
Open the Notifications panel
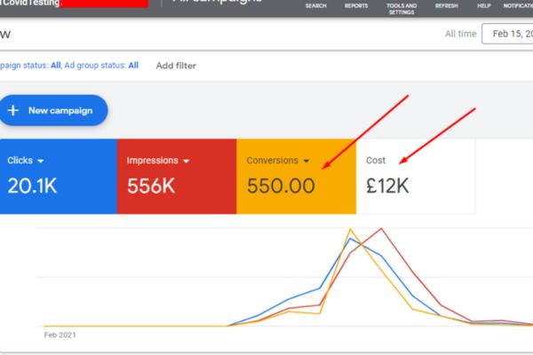[x=517, y=6]
